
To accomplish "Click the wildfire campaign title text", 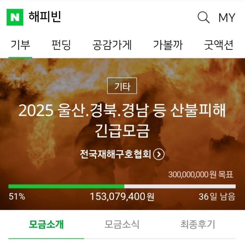I will [x=122, y=121].
